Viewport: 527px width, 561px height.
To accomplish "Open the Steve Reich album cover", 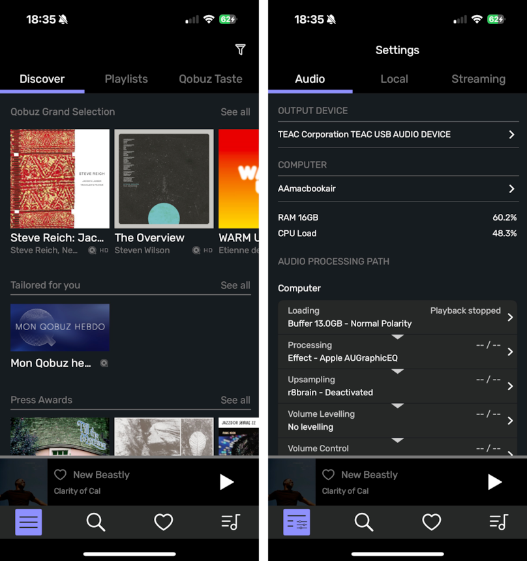I will point(59,179).
